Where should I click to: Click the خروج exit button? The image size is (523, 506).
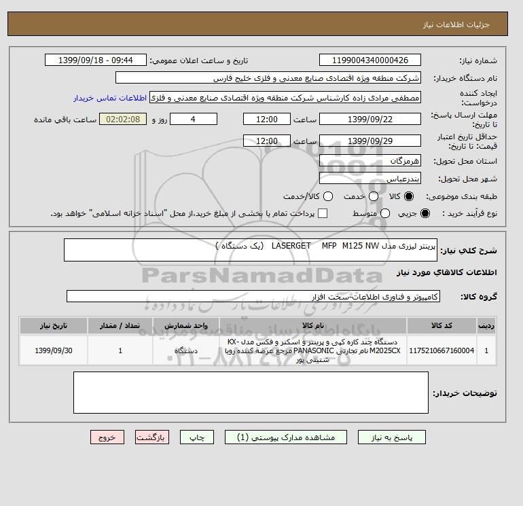(x=107, y=437)
